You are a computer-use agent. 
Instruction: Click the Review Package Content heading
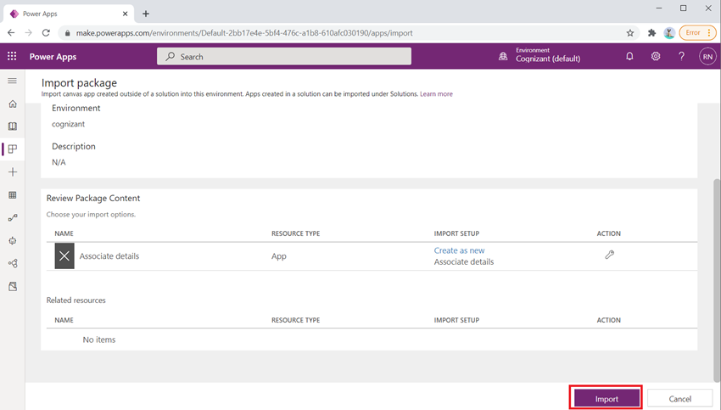(x=93, y=199)
